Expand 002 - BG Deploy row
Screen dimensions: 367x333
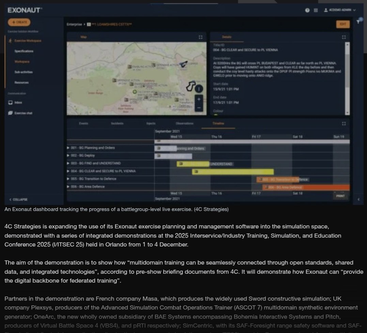pos(68,155)
